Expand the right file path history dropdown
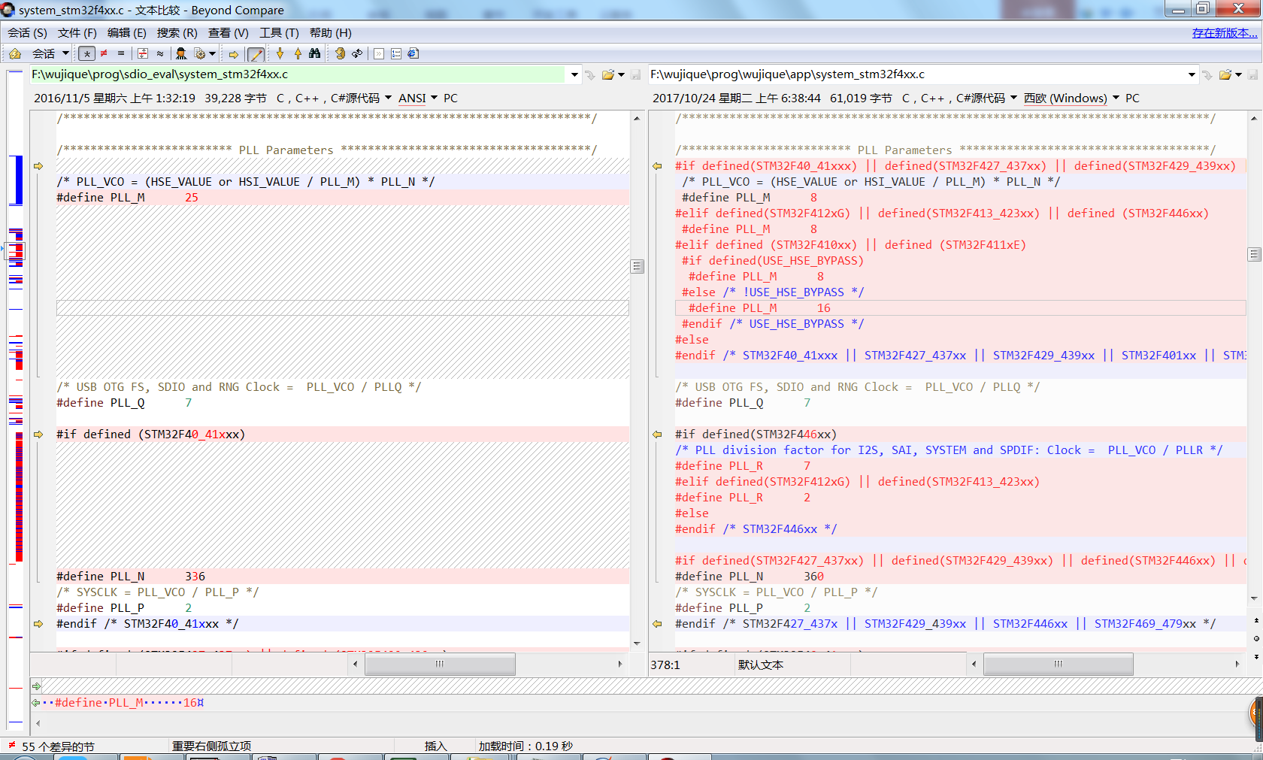 pos(1192,74)
